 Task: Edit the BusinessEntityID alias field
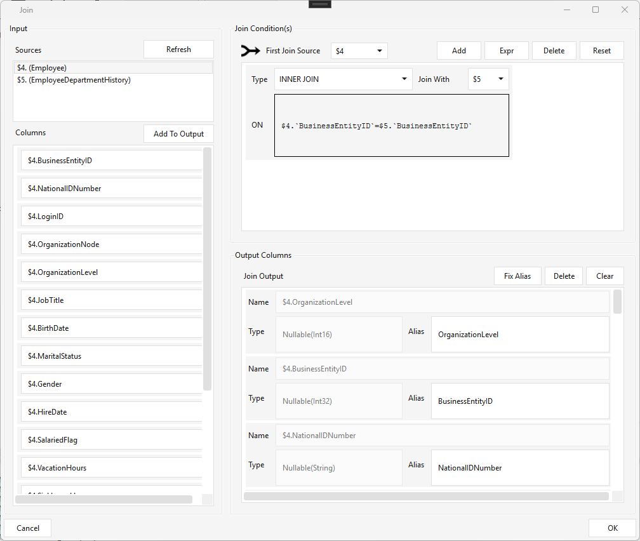click(x=520, y=401)
